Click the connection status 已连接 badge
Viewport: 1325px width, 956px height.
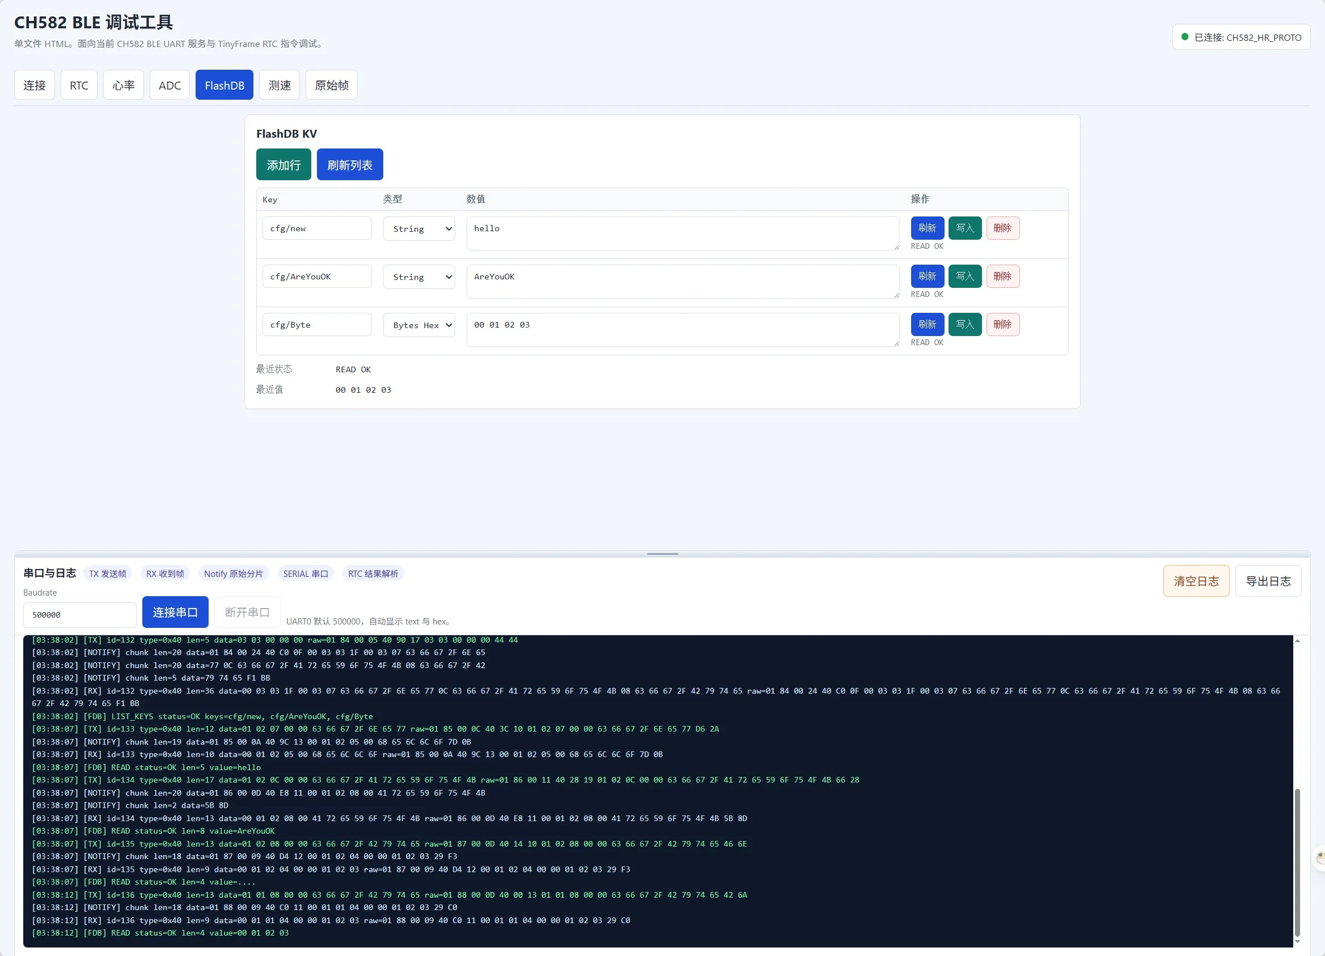(1241, 37)
